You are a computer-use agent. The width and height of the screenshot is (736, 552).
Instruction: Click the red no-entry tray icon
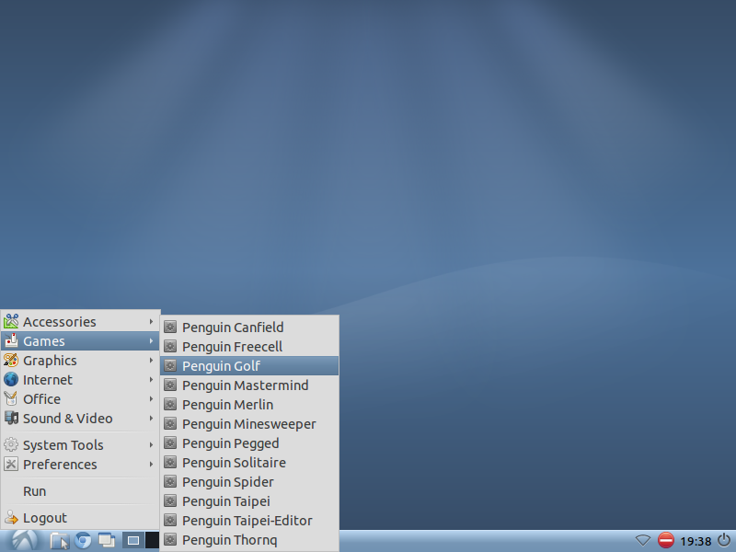tap(665, 540)
